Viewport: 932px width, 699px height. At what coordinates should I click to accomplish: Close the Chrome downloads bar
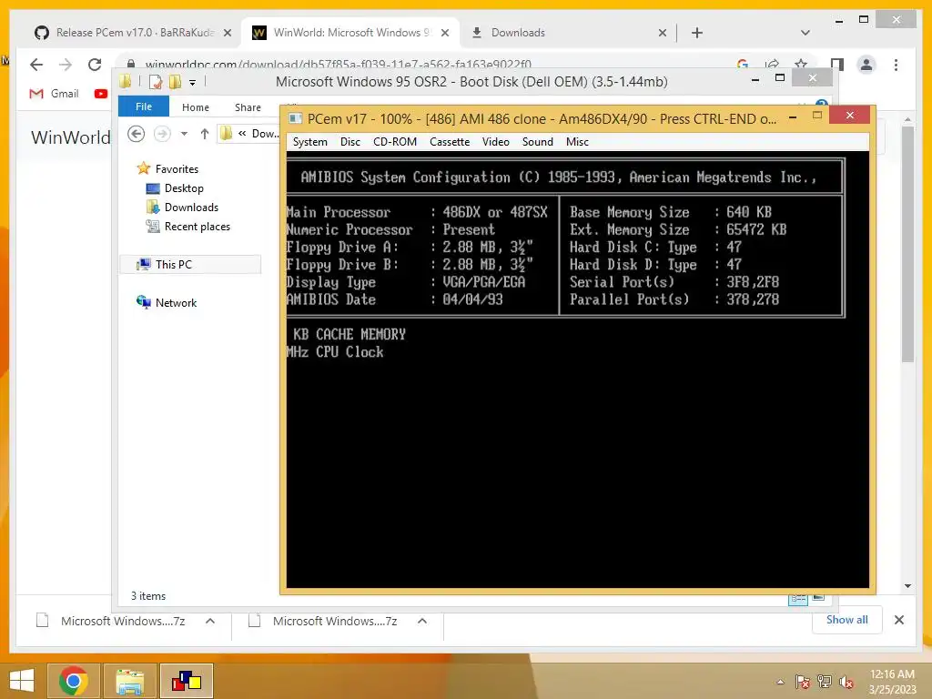click(x=898, y=620)
